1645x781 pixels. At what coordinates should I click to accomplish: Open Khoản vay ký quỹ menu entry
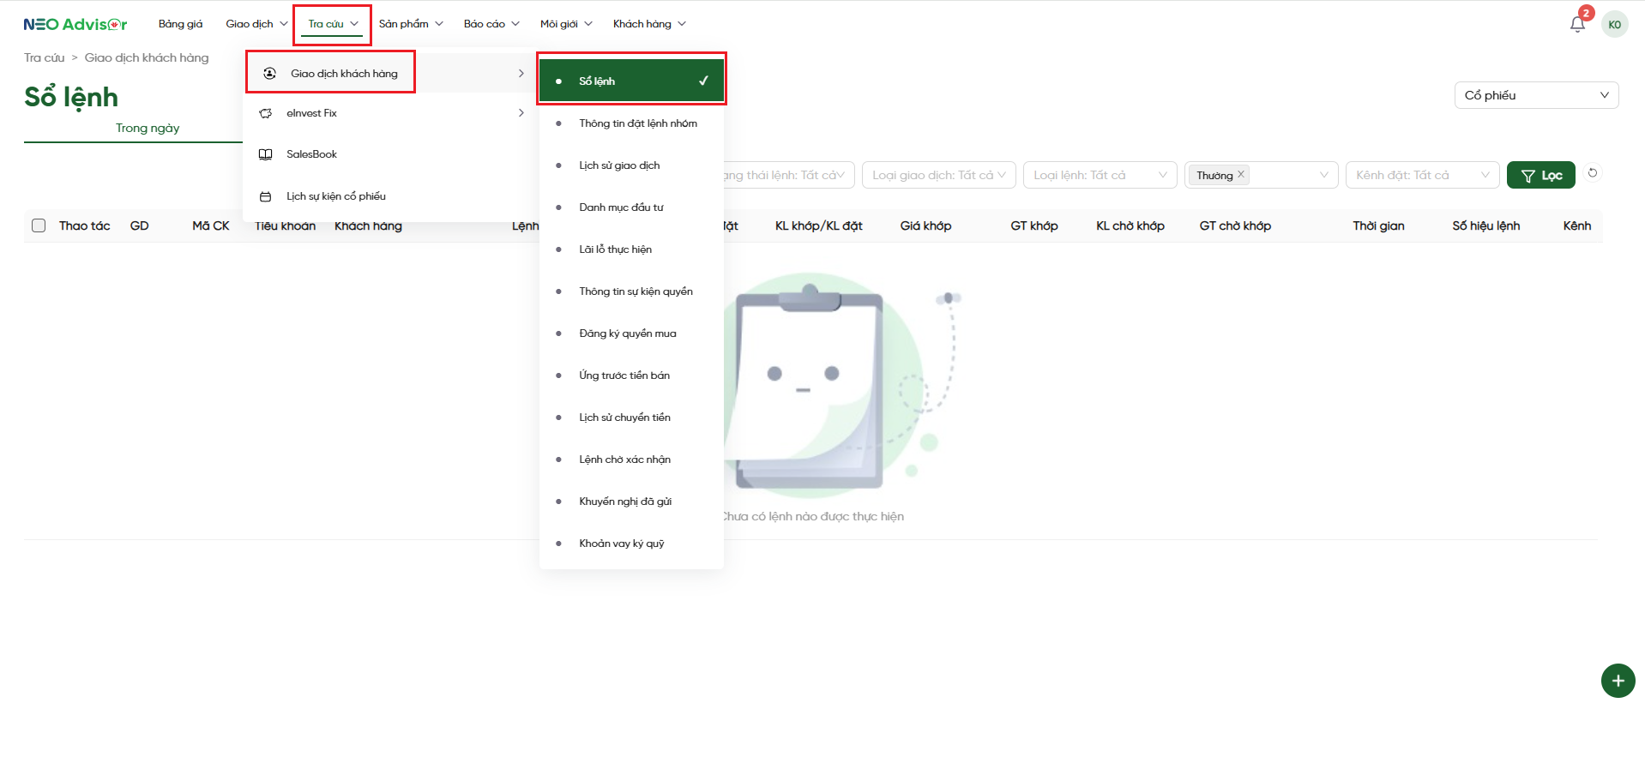pos(621,544)
